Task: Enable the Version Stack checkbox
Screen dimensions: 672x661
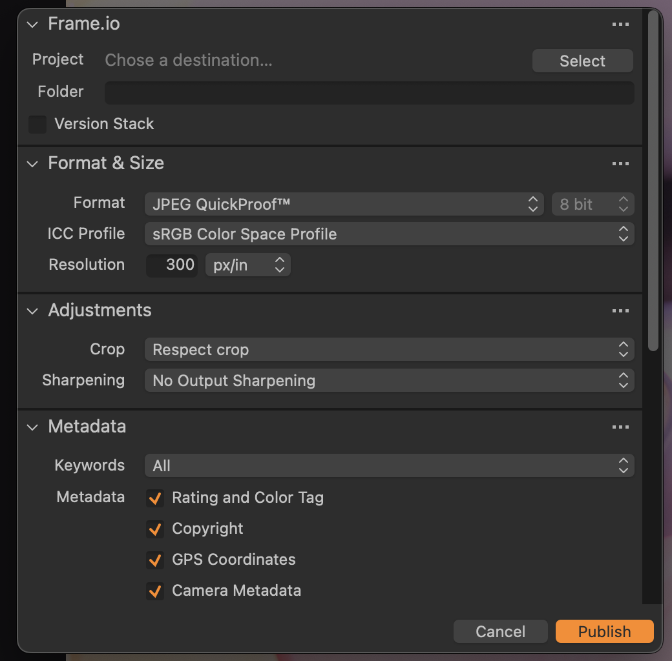Action: pos(37,124)
